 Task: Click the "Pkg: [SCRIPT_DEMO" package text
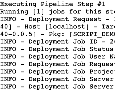click(82, 34)
